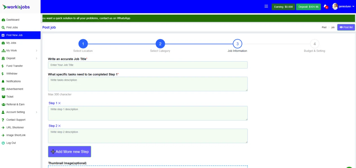Expand Account Setting submenu

click(36, 112)
